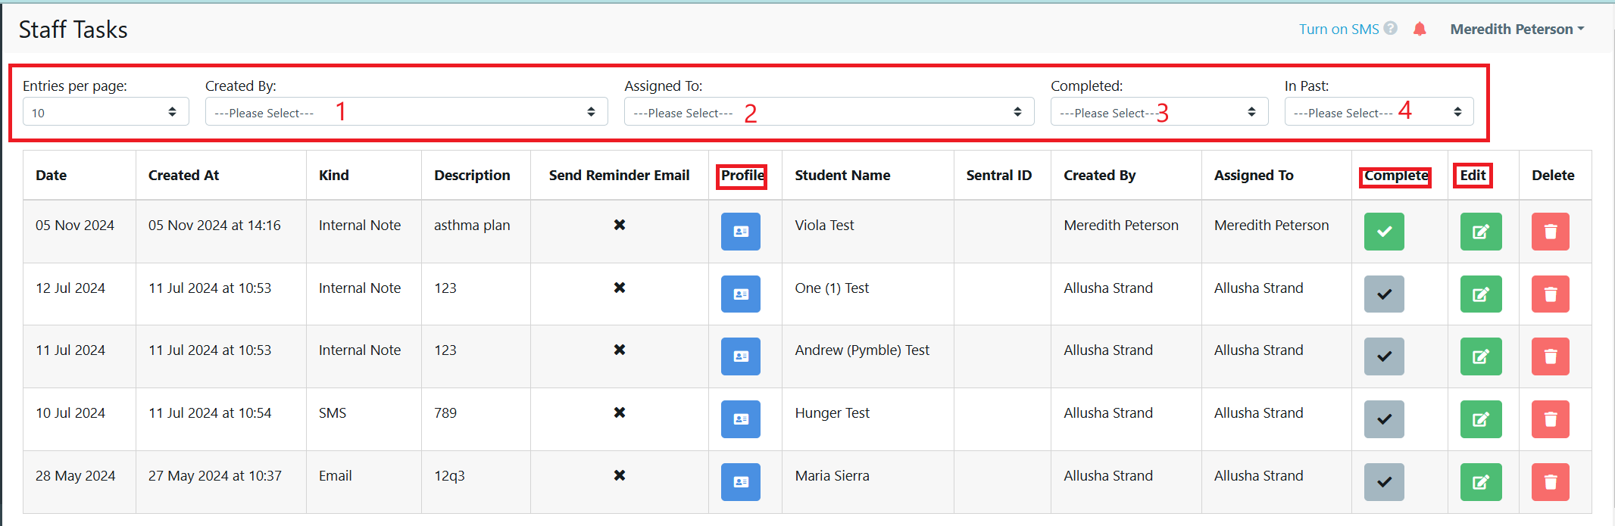Delete the One (1) Test task

click(x=1550, y=294)
